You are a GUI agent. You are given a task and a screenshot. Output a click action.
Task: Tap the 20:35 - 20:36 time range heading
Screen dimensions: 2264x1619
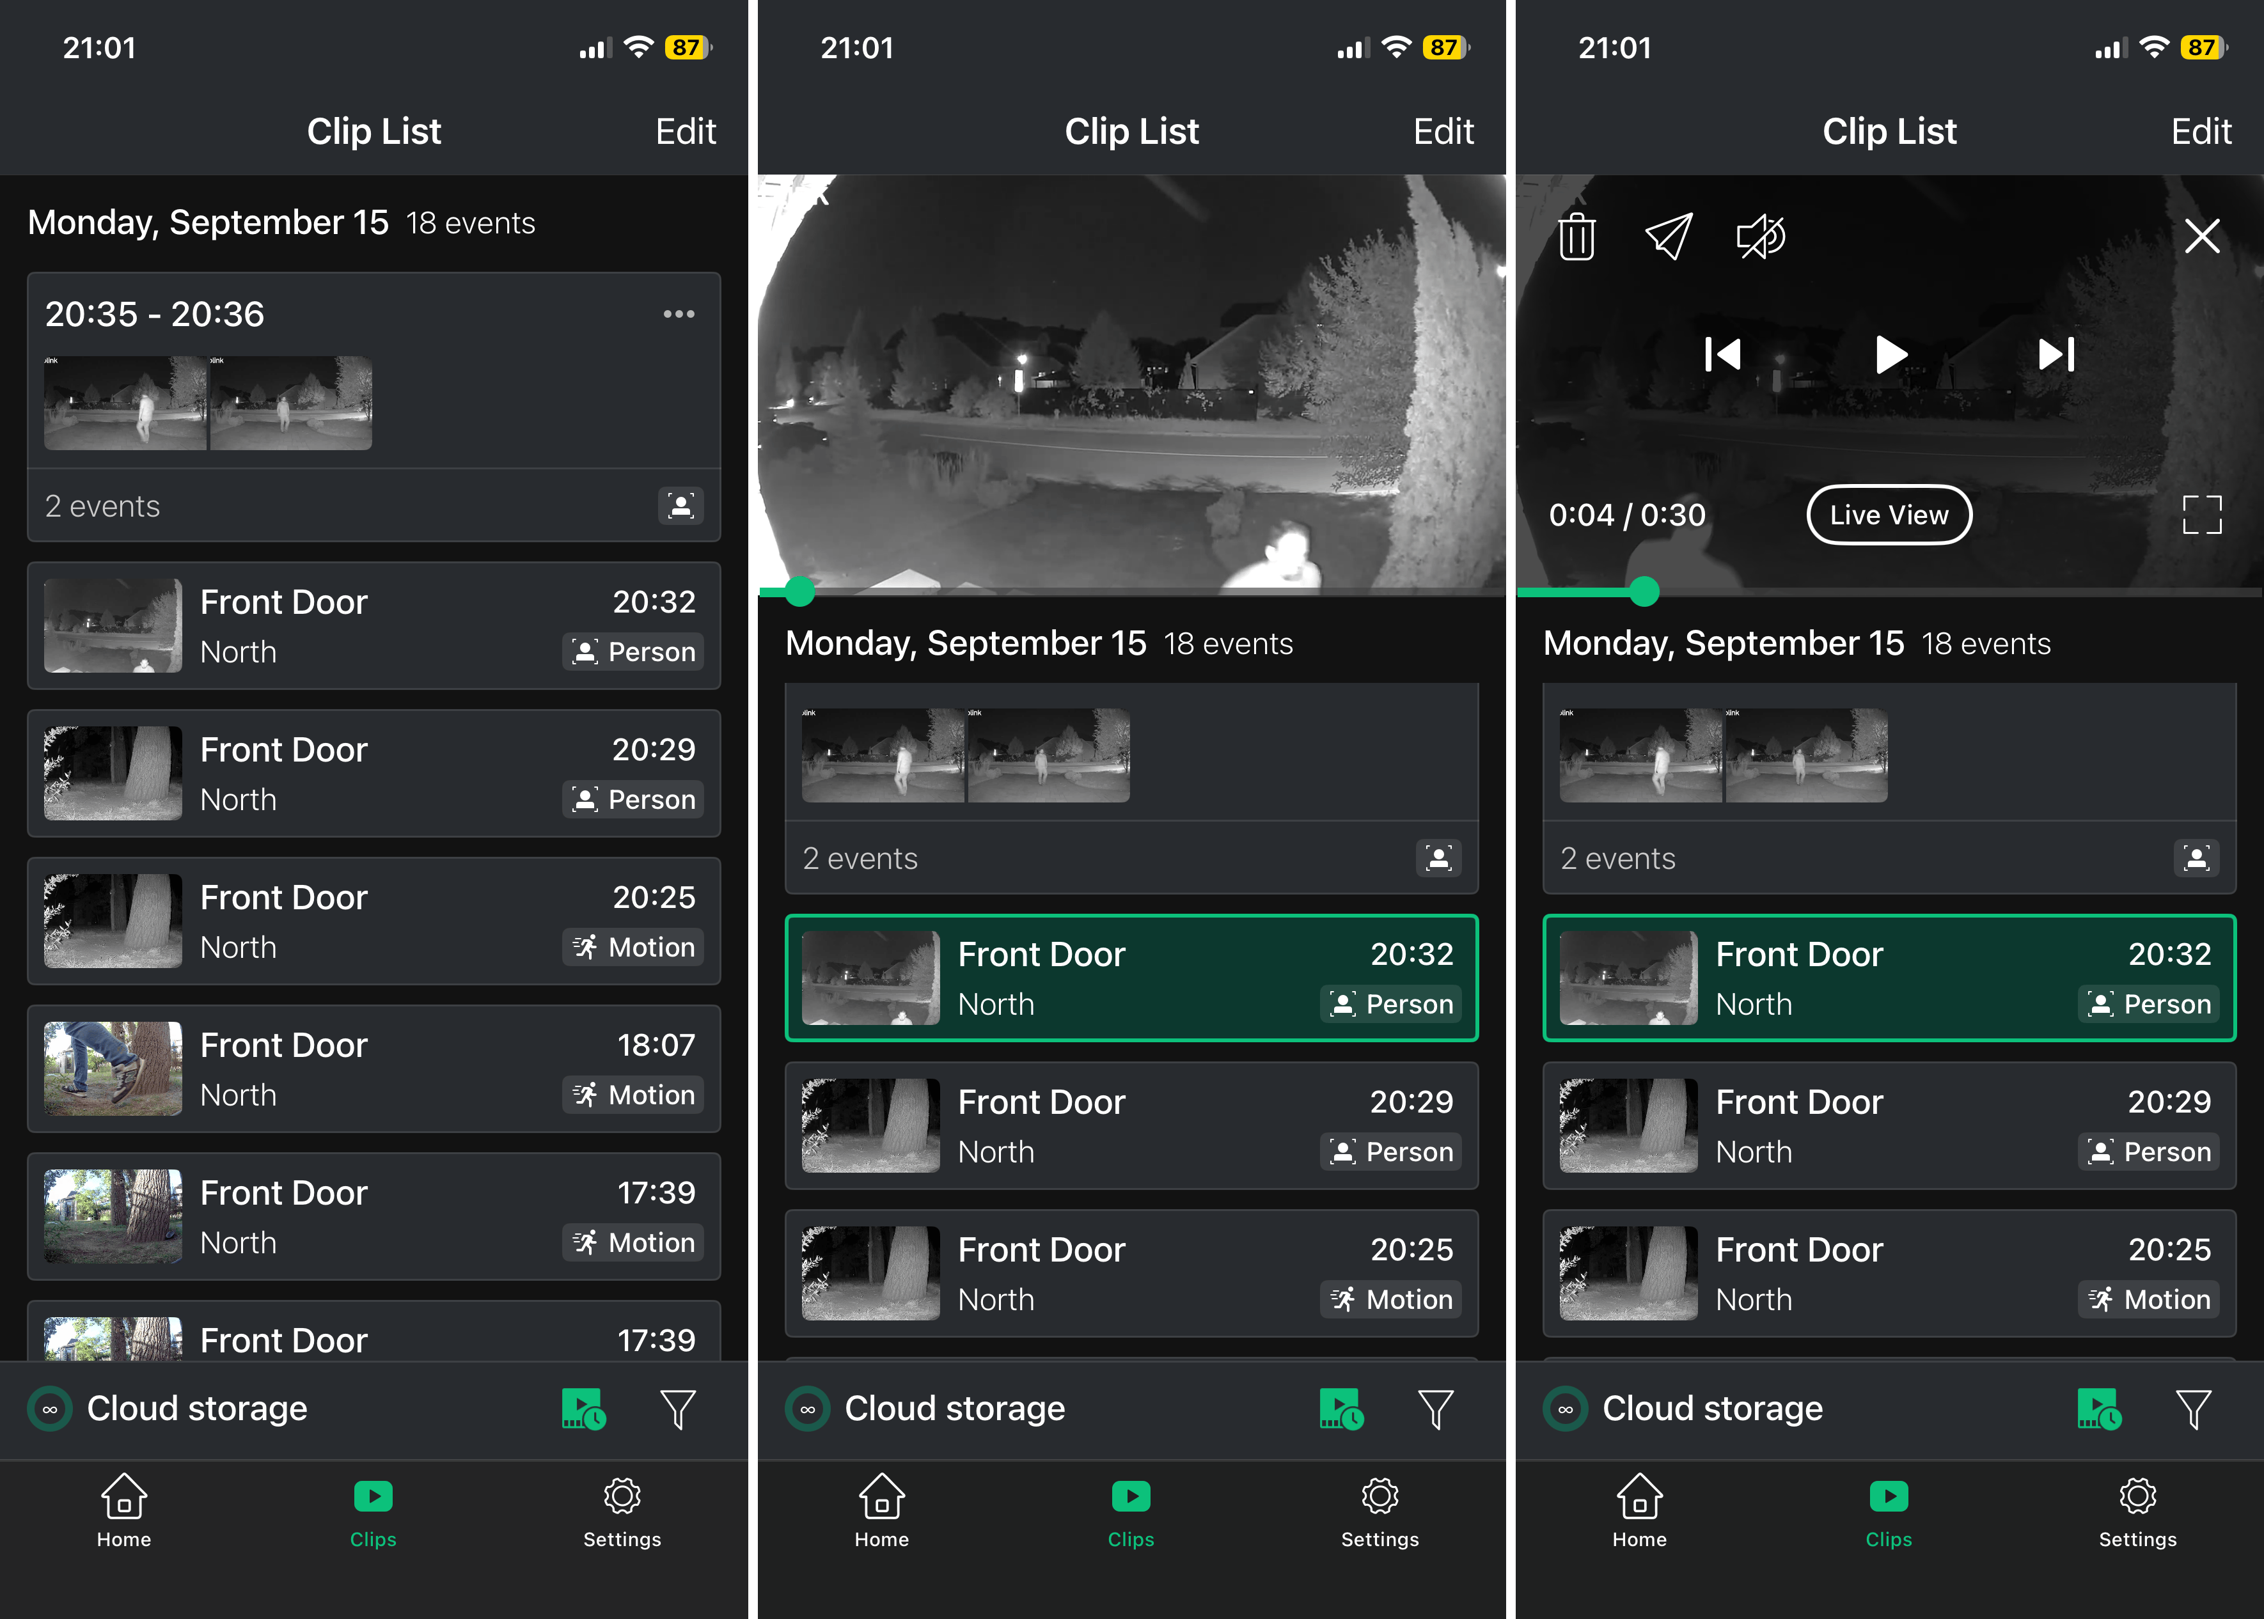155,314
